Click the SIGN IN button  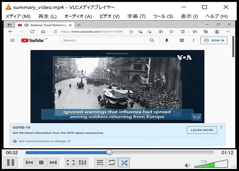point(214,40)
